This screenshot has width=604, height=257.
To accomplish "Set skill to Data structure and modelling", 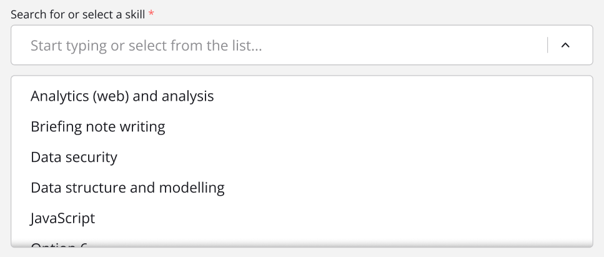I will coord(127,187).
